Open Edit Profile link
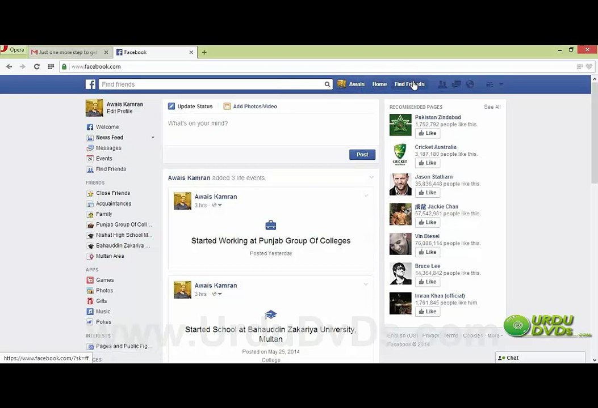This screenshot has width=598, height=408. click(x=119, y=111)
